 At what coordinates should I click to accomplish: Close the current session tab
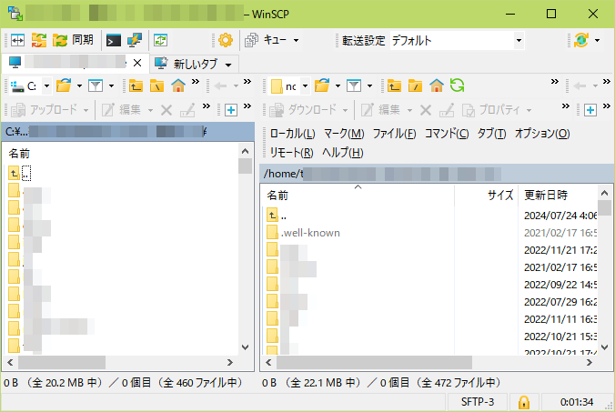coord(137,63)
